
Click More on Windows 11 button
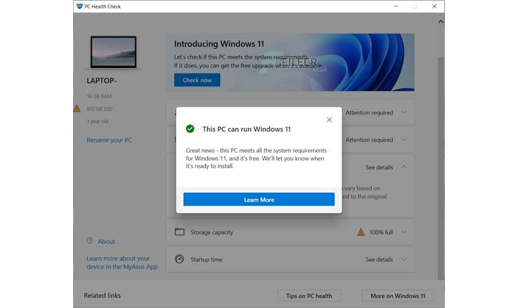398,296
